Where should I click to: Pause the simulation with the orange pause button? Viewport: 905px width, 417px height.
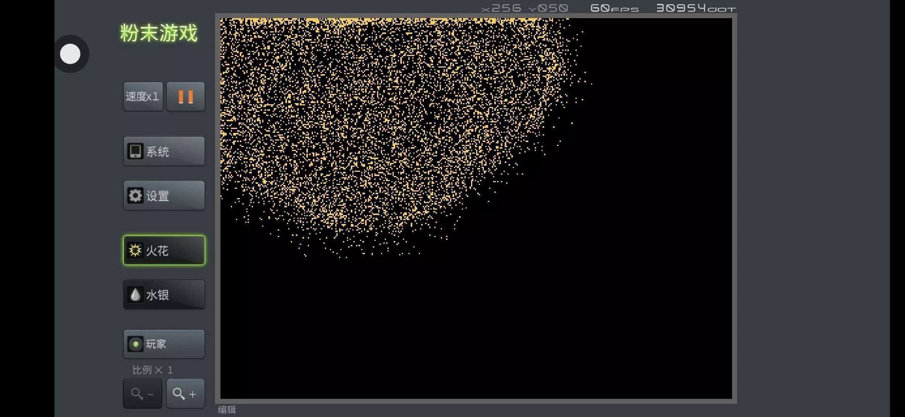point(186,97)
